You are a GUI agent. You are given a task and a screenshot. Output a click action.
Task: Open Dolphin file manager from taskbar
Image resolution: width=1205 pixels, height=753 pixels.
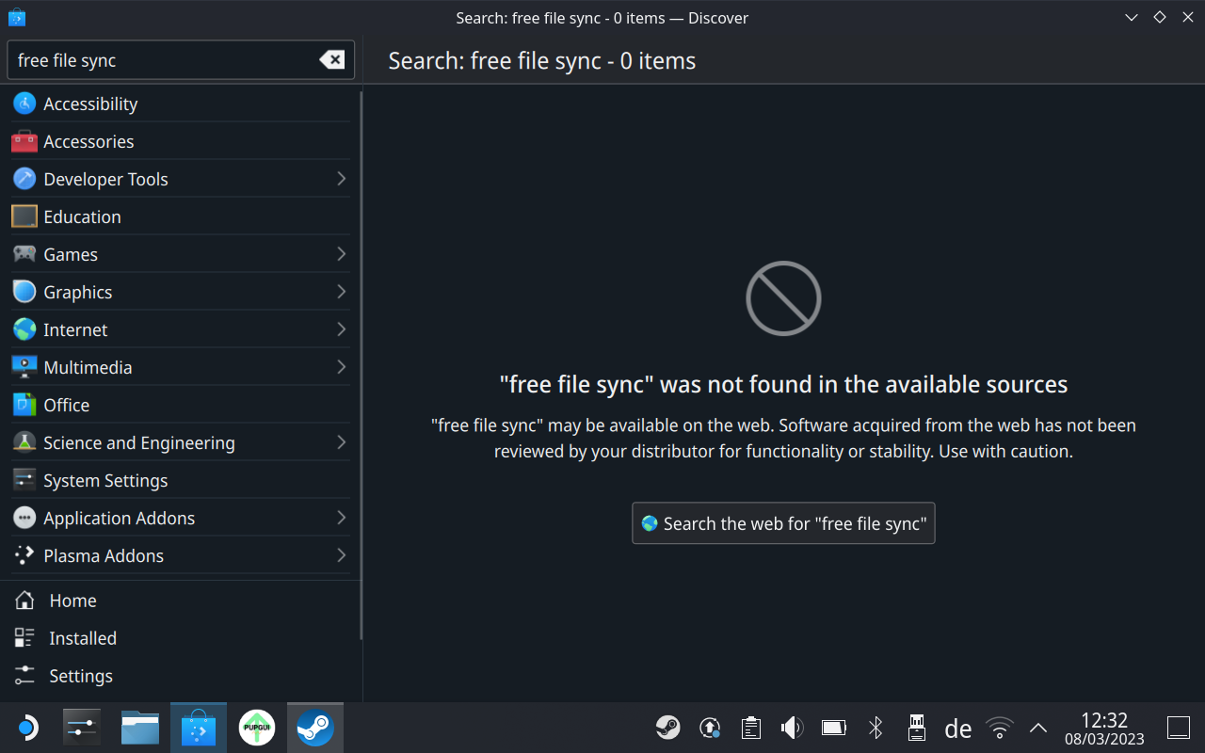[140, 728]
